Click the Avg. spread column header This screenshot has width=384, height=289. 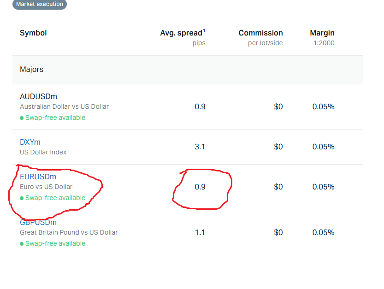pyautogui.click(x=181, y=33)
